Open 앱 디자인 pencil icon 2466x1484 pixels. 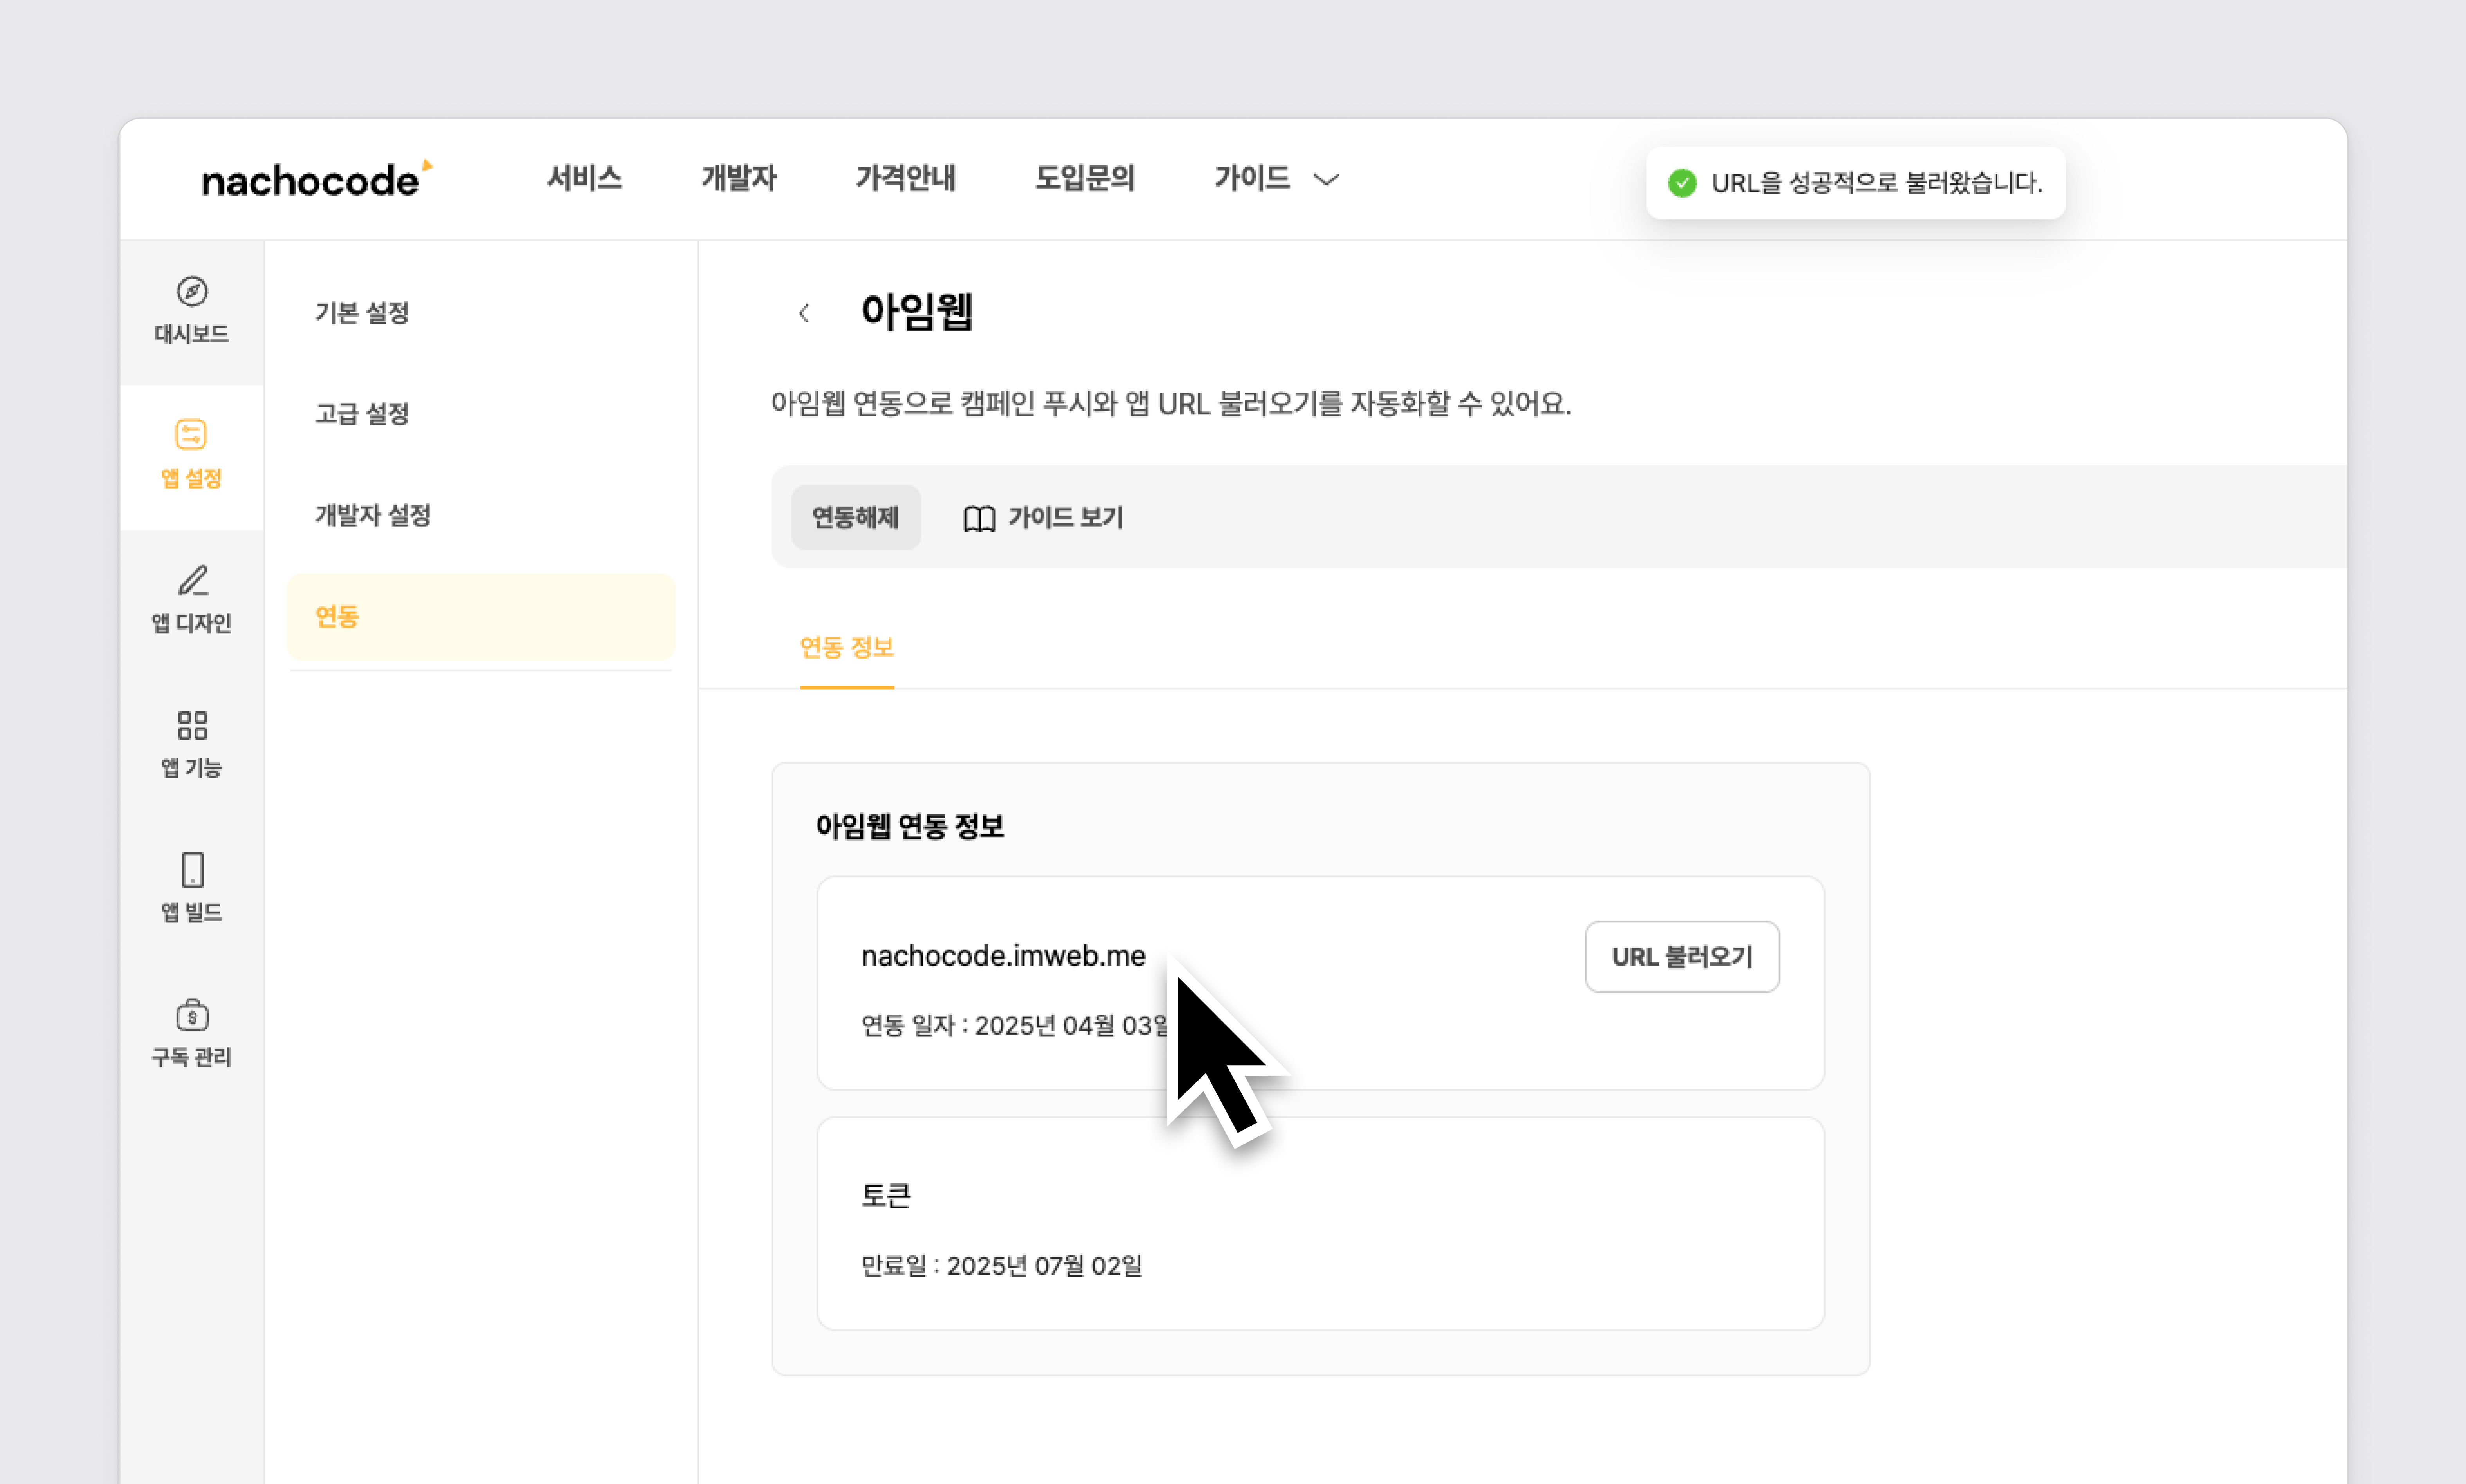pyautogui.click(x=192, y=580)
